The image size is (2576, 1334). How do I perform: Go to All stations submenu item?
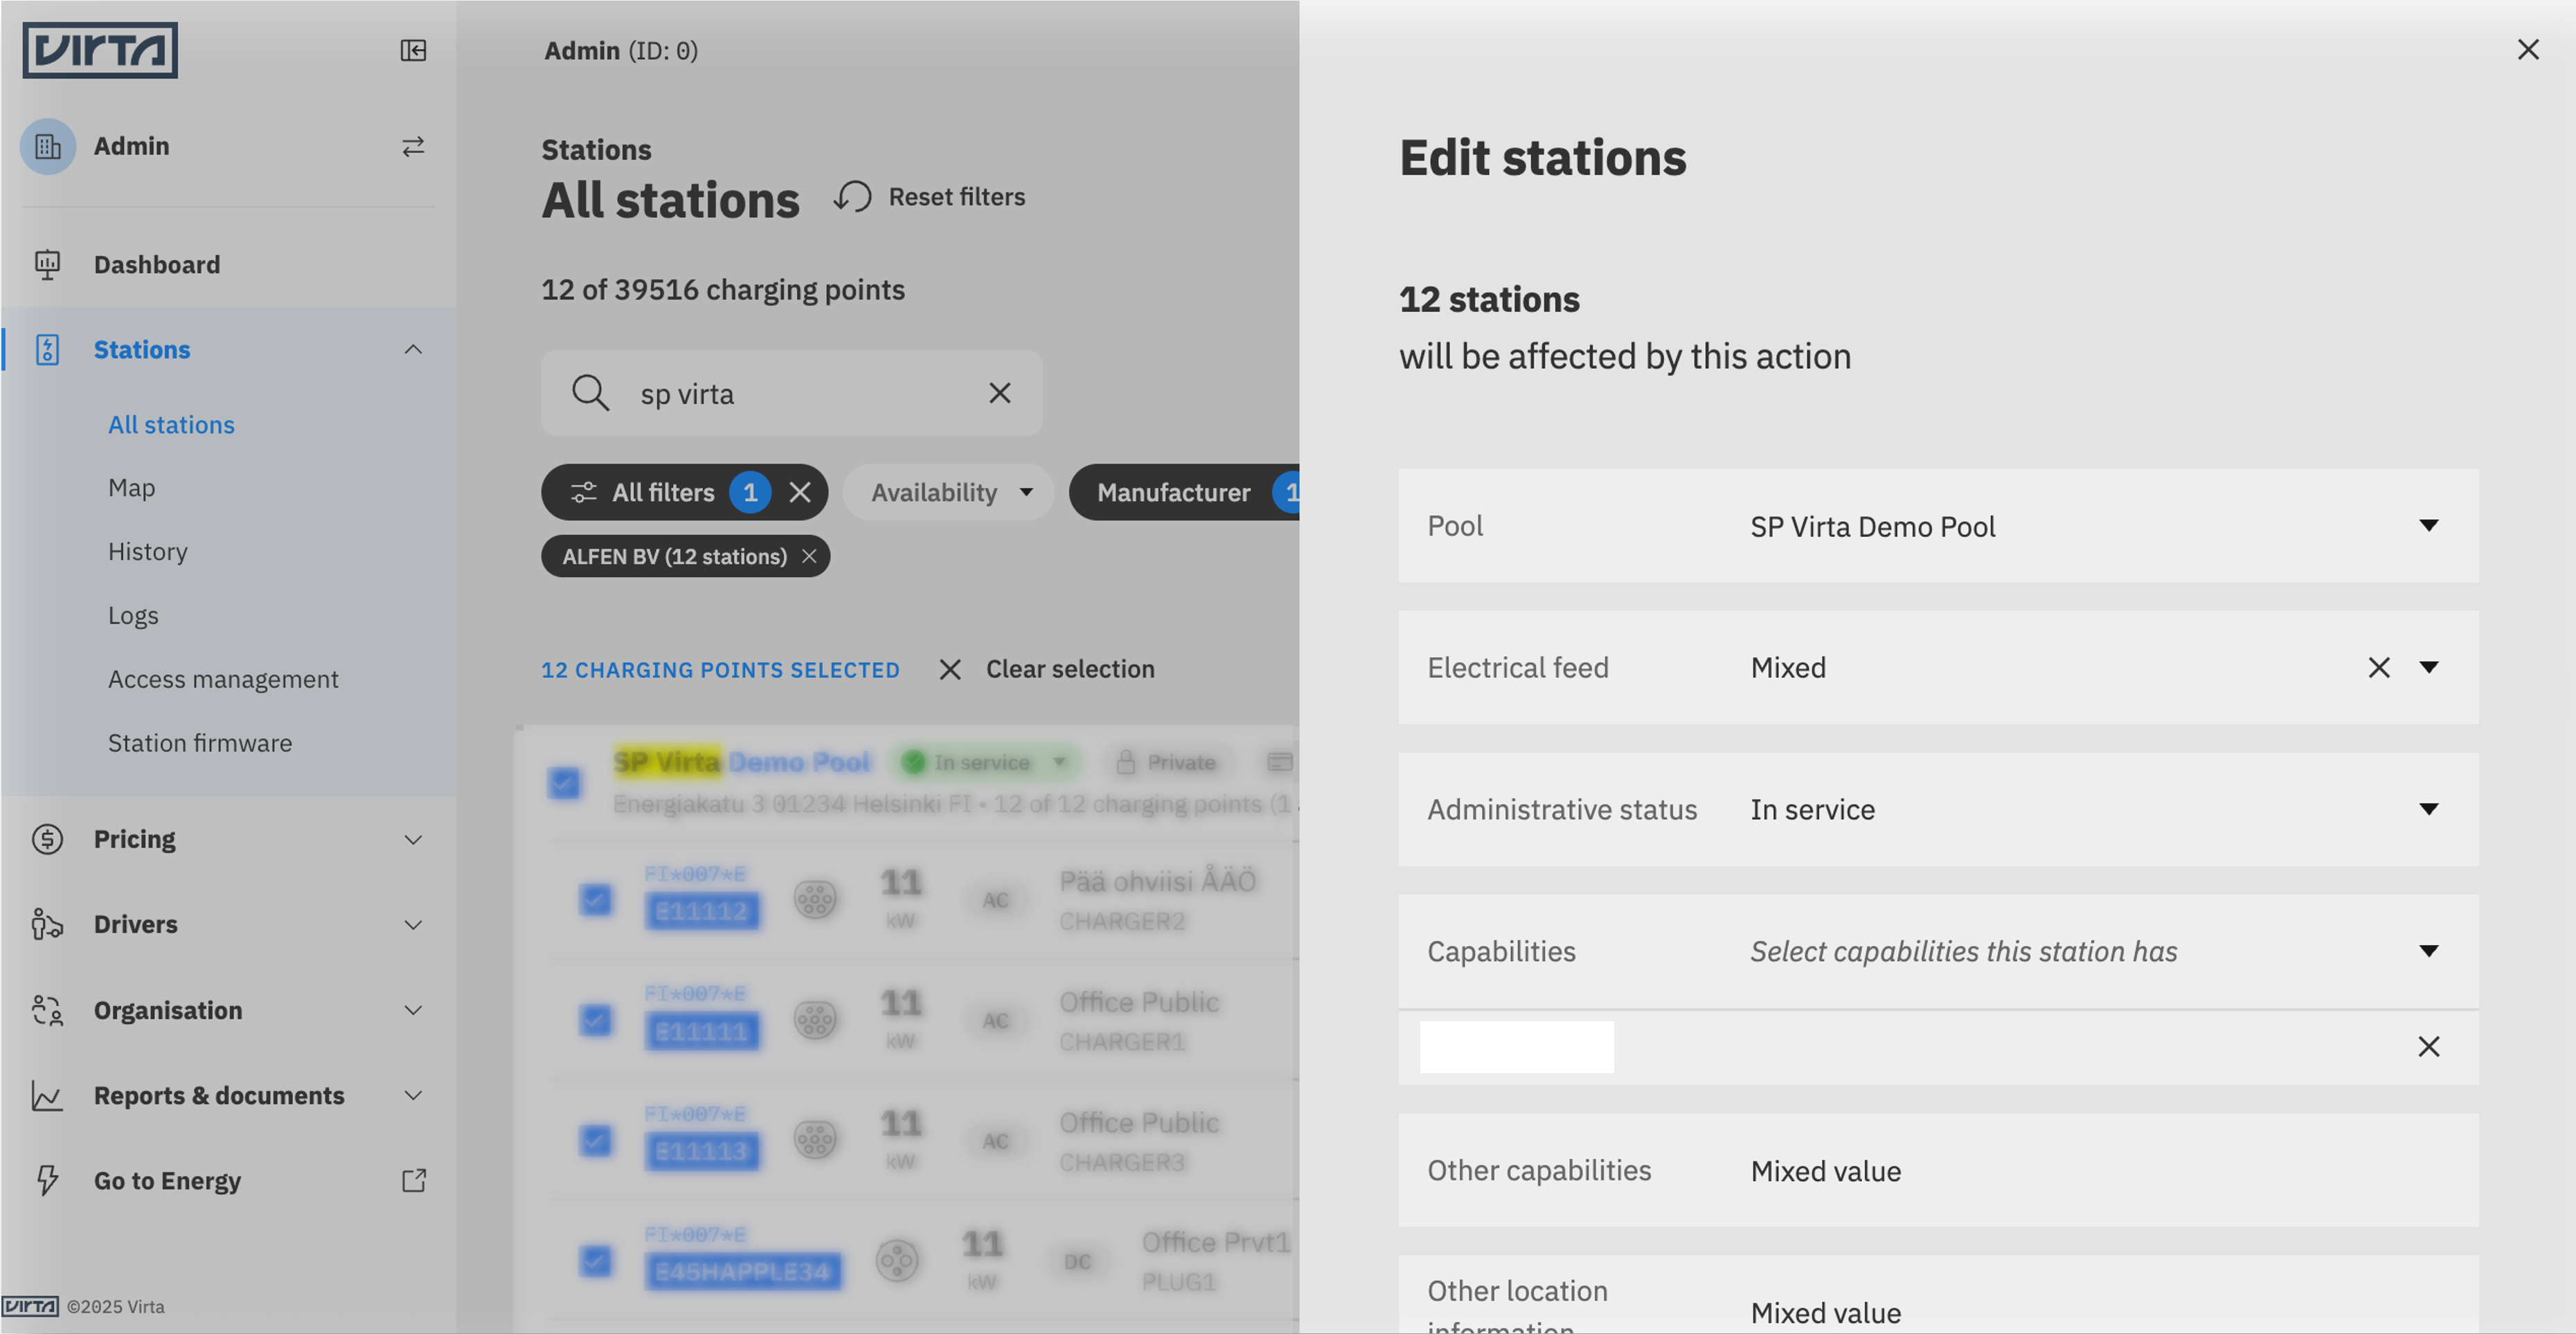click(171, 425)
